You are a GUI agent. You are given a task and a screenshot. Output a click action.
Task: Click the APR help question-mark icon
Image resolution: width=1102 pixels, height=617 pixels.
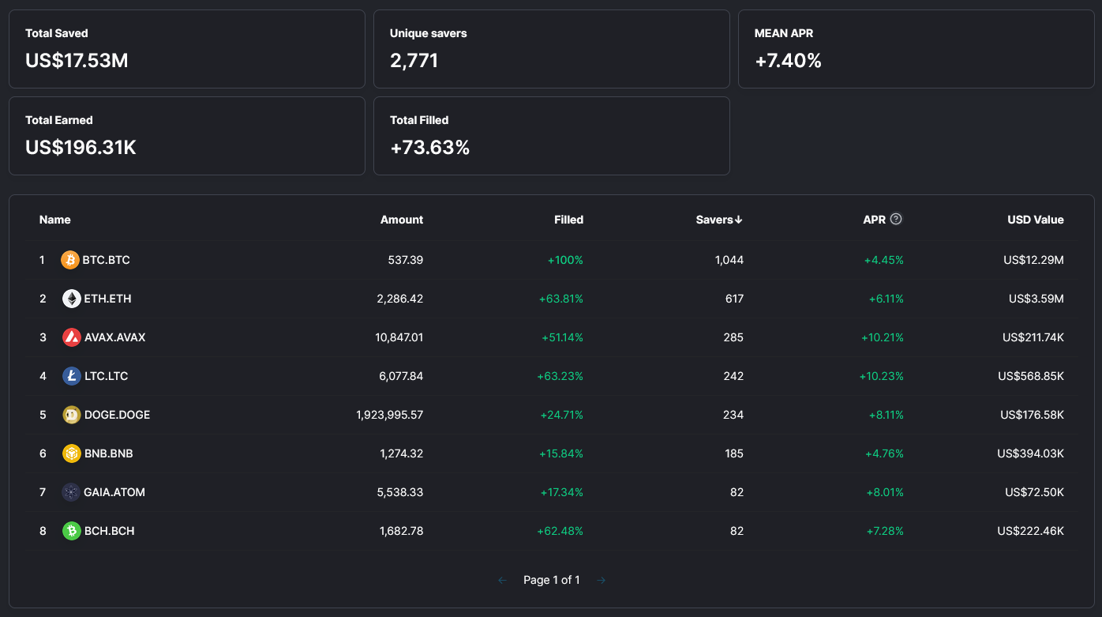coord(896,220)
